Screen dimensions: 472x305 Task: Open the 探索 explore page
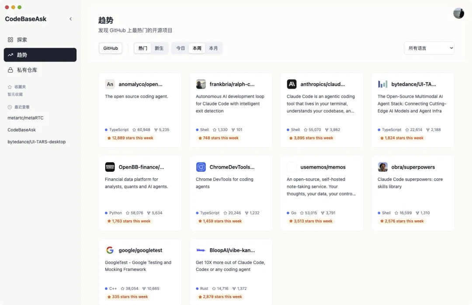click(x=40, y=40)
